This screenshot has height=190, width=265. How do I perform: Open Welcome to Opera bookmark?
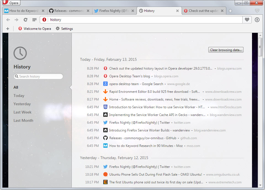point(35,29)
